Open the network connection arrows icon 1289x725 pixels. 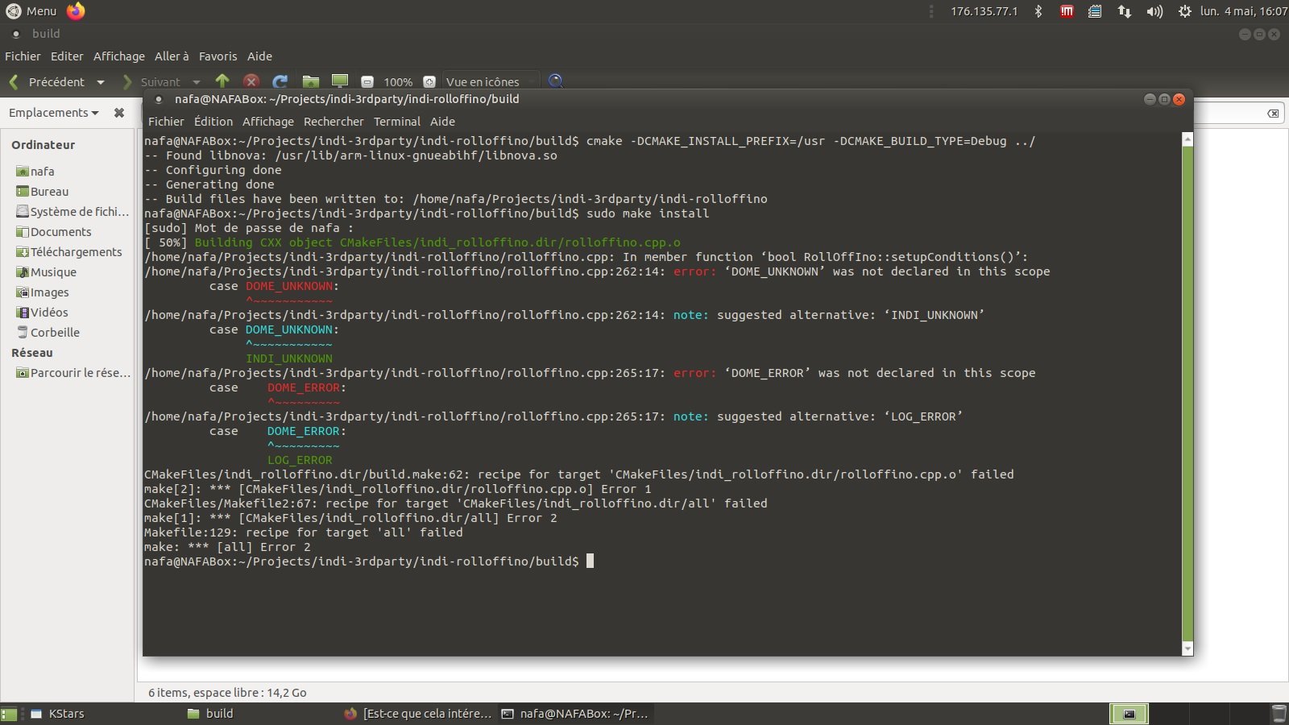point(1124,11)
